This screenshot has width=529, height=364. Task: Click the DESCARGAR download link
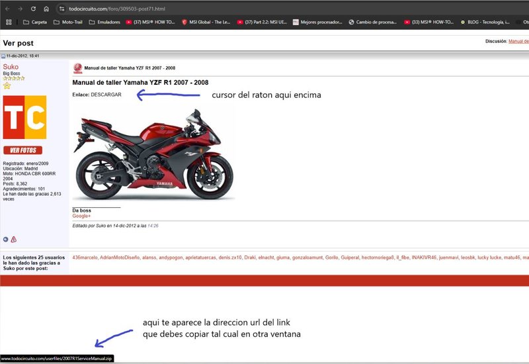106,95
